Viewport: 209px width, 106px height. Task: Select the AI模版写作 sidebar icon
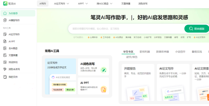(x=5, y=20)
